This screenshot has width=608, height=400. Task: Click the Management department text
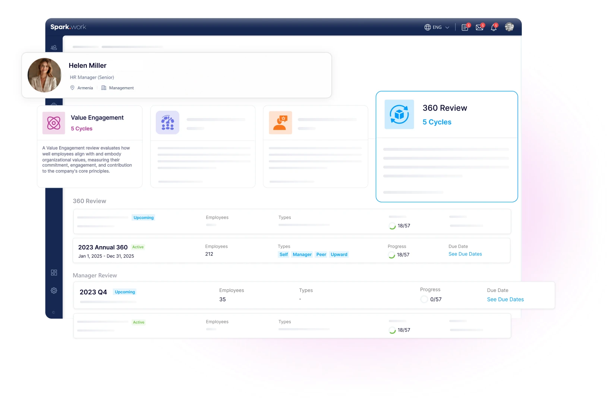122,88
